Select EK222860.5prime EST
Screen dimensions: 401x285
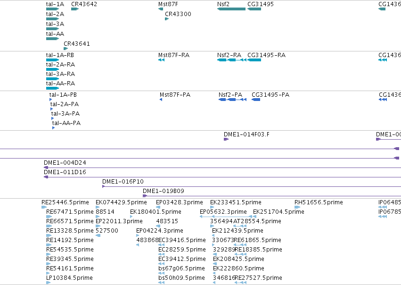click(x=214, y=273)
